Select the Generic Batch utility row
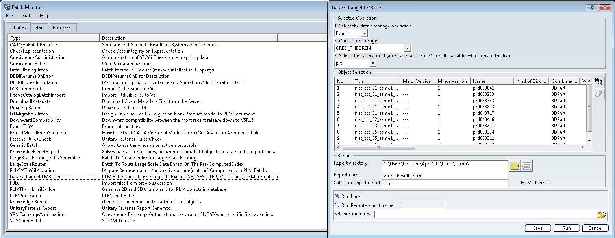Image resolution: width=615 pixels, height=238 pixels. pos(143,145)
